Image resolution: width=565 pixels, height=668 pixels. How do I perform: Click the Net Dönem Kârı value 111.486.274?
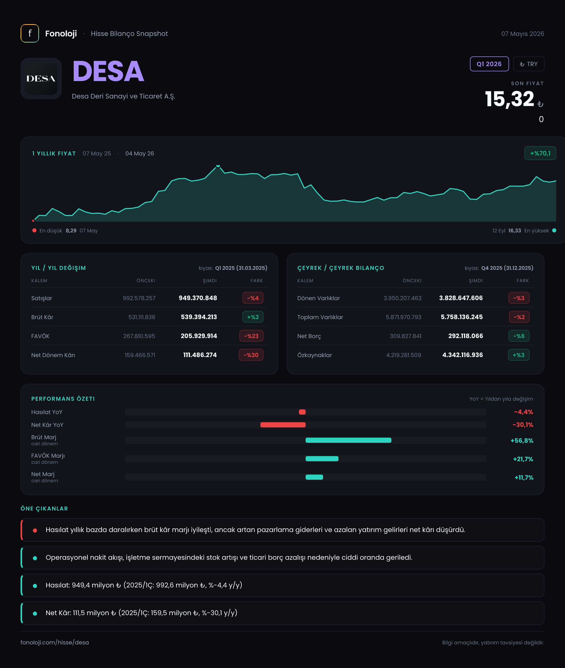pos(200,355)
